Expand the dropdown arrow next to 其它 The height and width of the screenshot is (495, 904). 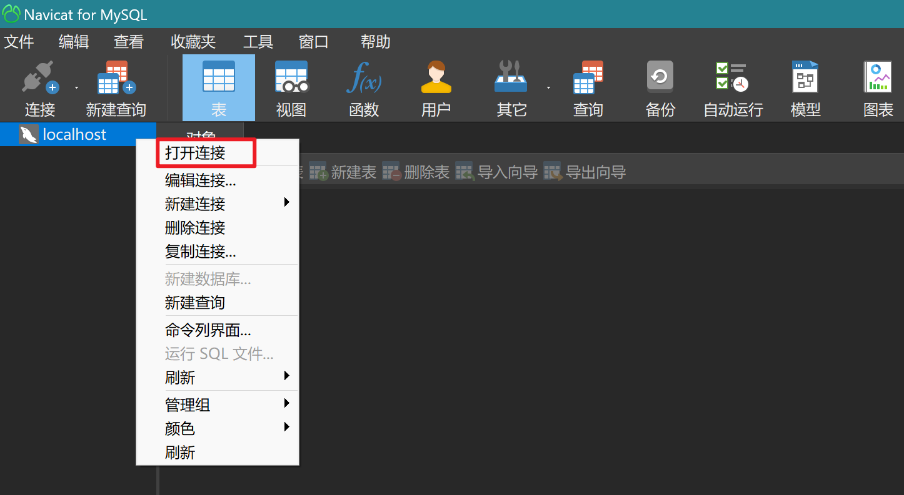(x=548, y=88)
